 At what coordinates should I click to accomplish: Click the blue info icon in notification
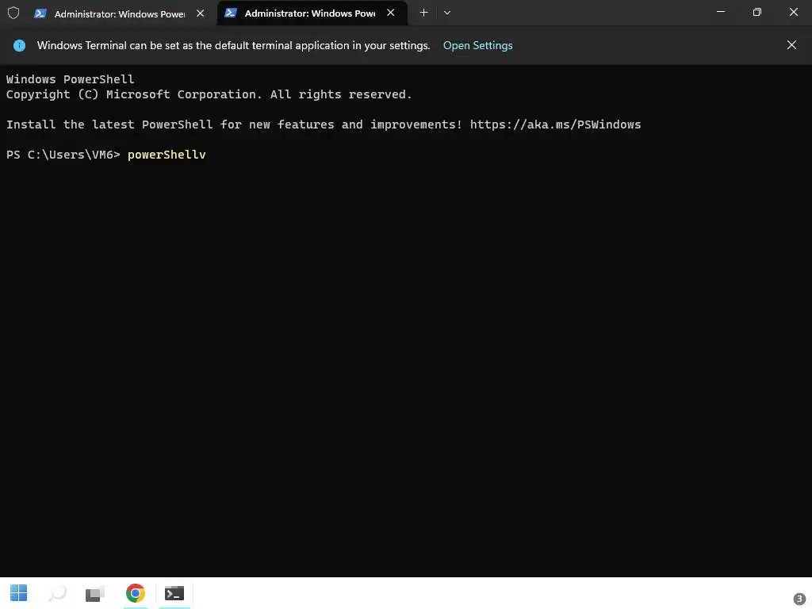pos(19,45)
